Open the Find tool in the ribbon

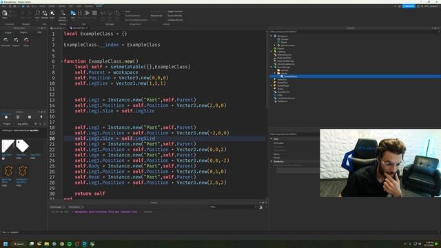coord(37,14)
